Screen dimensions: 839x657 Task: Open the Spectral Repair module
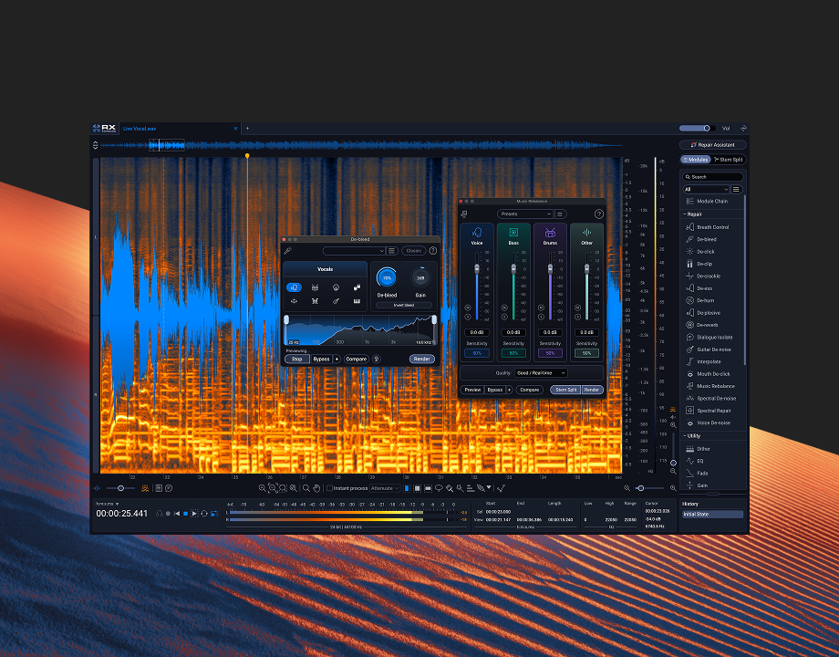click(709, 411)
